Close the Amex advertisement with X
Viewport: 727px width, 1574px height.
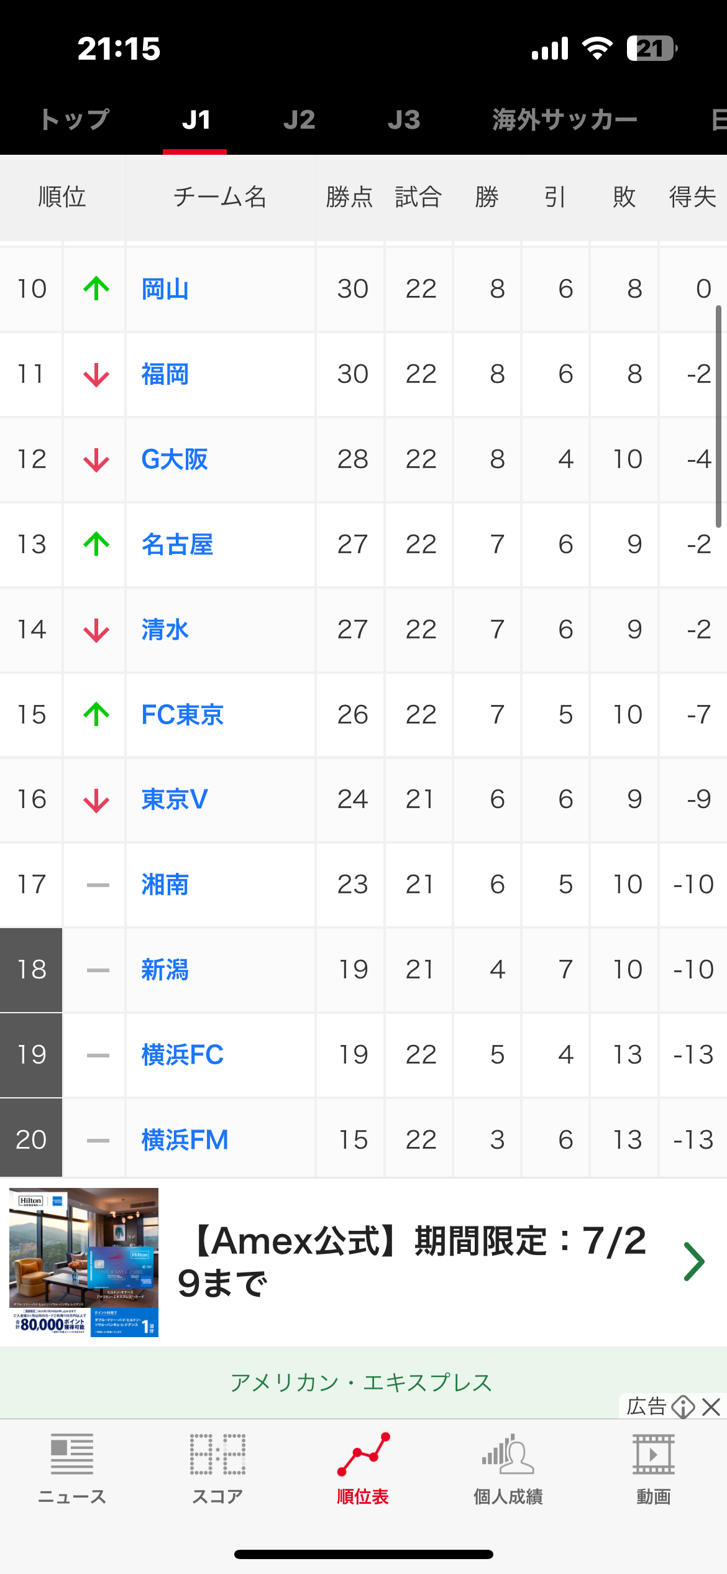[711, 1406]
